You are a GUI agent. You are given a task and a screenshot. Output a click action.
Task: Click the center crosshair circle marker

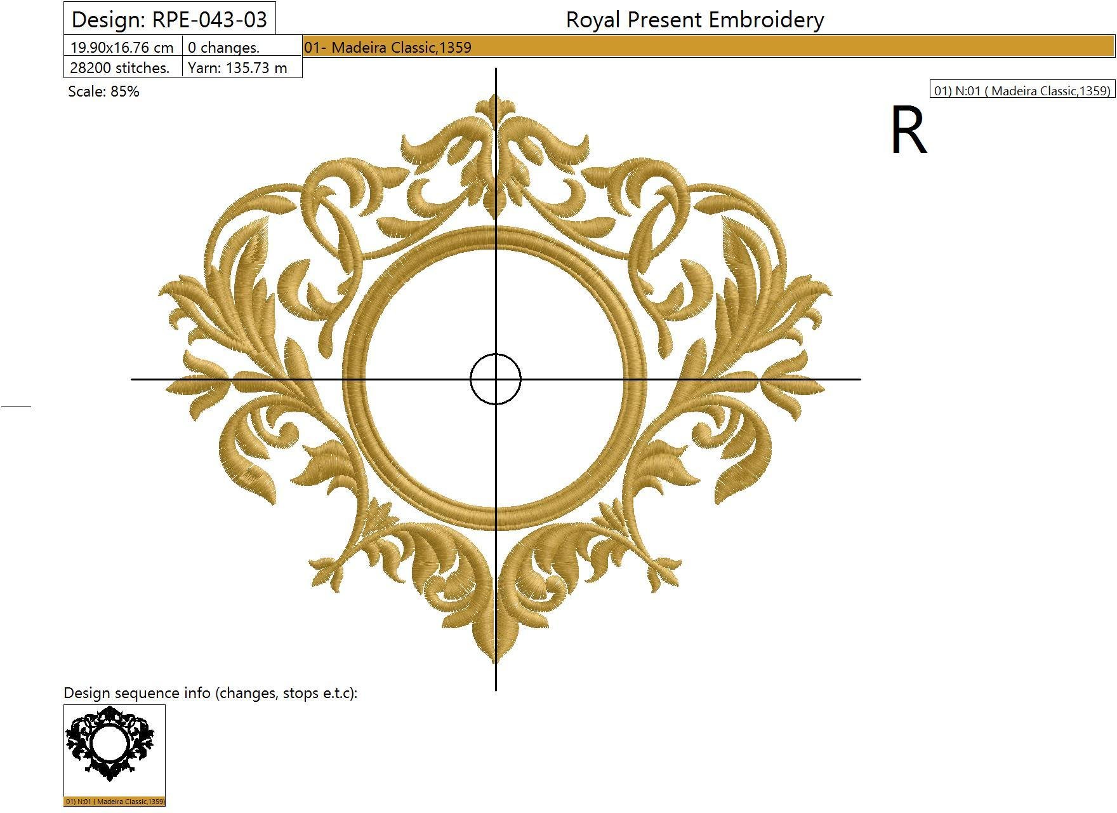click(496, 379)
